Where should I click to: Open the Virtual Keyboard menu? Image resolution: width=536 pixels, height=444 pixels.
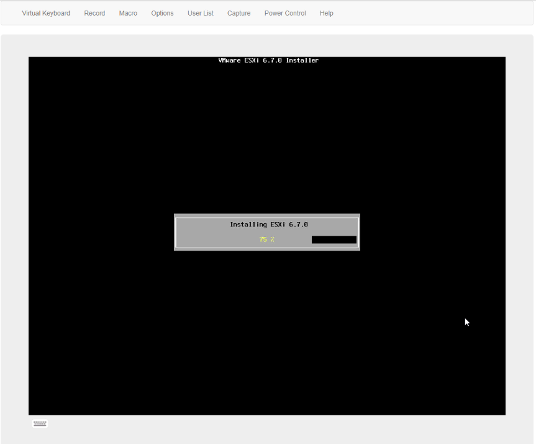click(x=46, y=13)
